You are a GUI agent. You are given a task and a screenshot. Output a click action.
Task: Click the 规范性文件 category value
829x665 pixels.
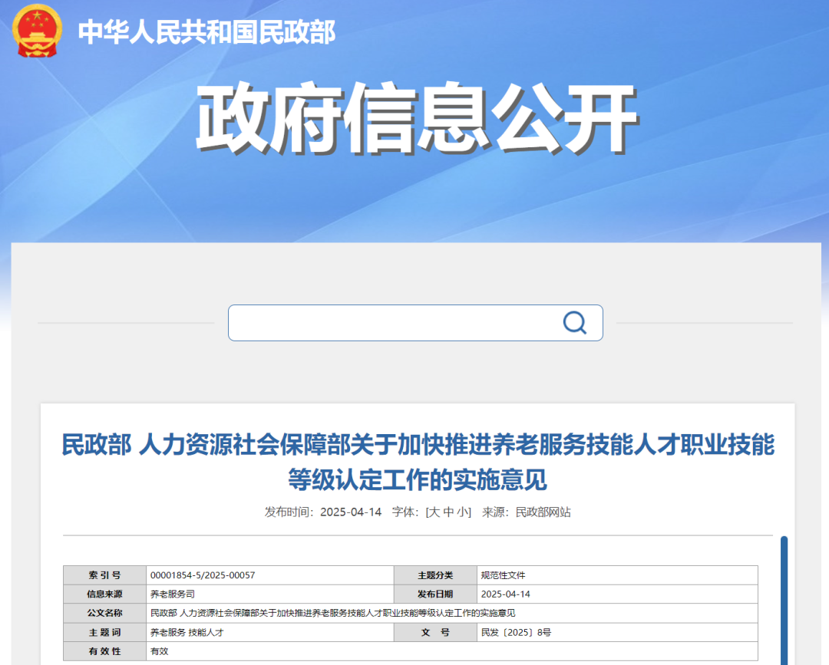pyautogui.click(x=503, y=575)
